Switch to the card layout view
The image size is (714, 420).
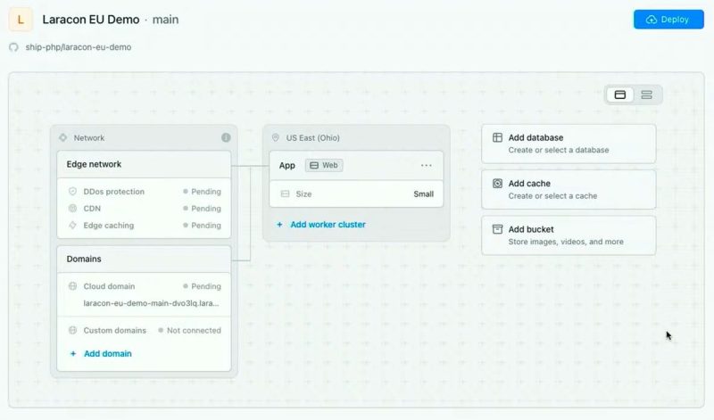(x=620, y=95)
